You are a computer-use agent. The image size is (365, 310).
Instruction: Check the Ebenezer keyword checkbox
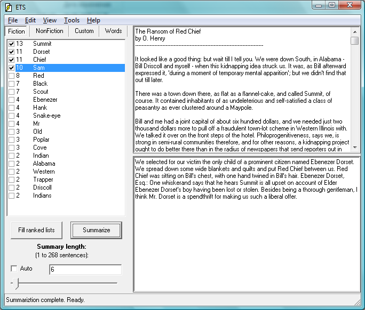click(11, 100)
